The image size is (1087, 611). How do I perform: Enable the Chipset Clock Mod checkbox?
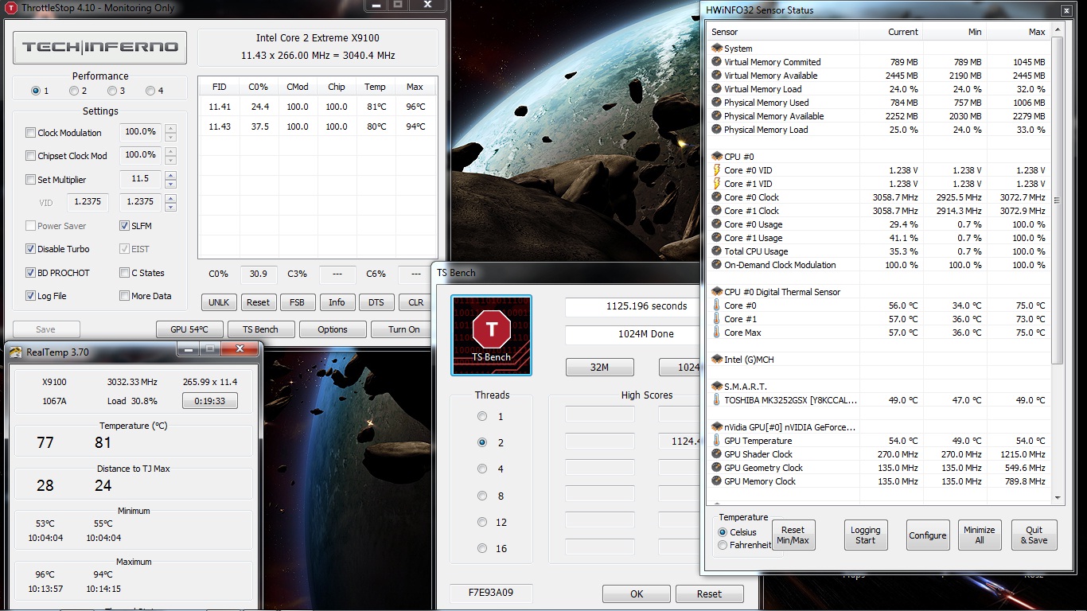[x=30, y=156]
